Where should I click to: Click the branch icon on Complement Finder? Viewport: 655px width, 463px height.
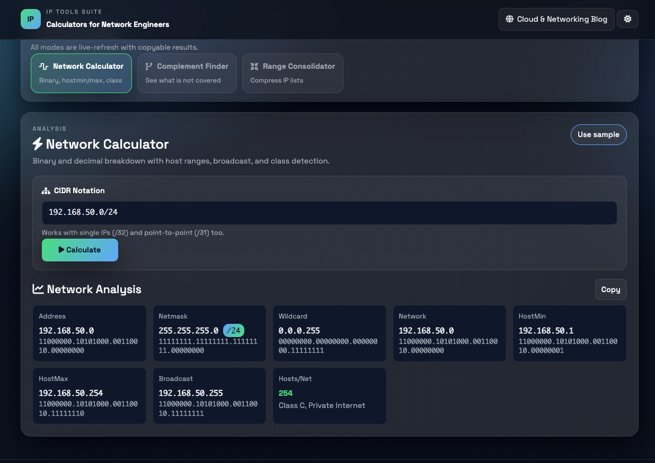pyautogui.click(x=149, y=67)
